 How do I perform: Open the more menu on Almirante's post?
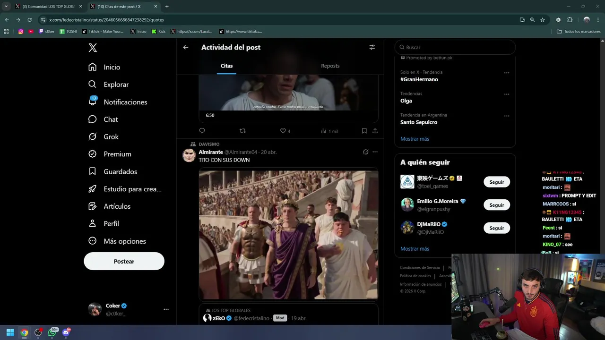point(375,152)
